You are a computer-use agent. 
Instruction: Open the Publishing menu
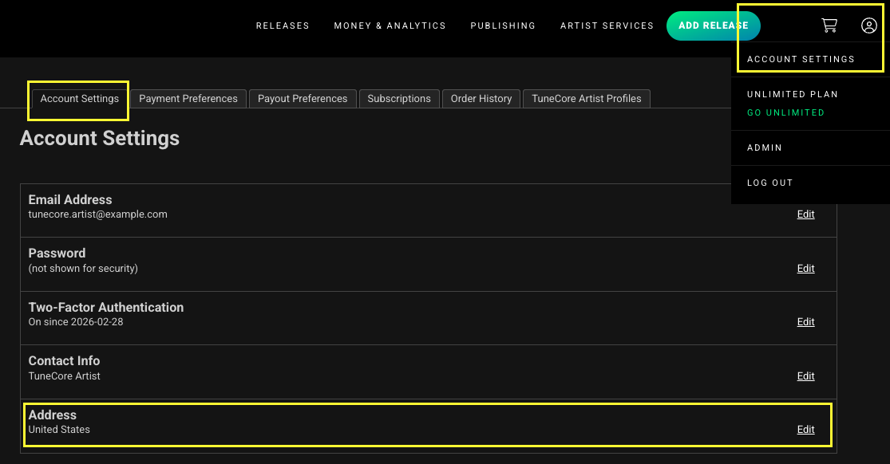[503, 26]
